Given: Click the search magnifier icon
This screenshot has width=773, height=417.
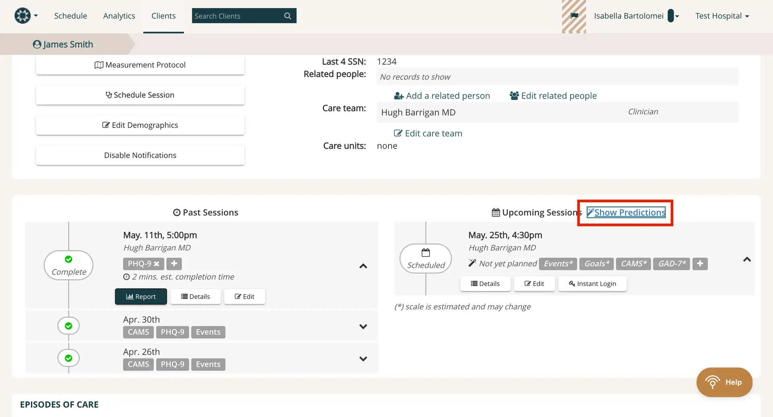Looking at the screenshot, I should [287, 16].
